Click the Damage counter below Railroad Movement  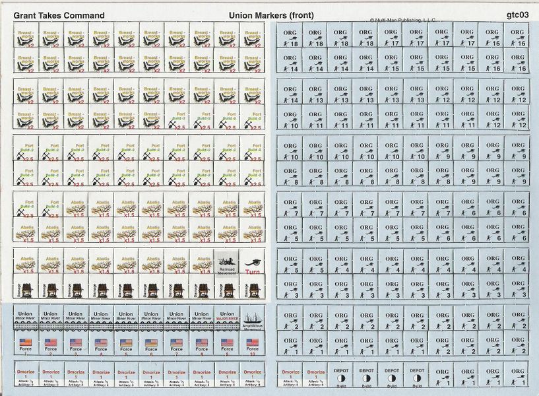tap(227, 286)
